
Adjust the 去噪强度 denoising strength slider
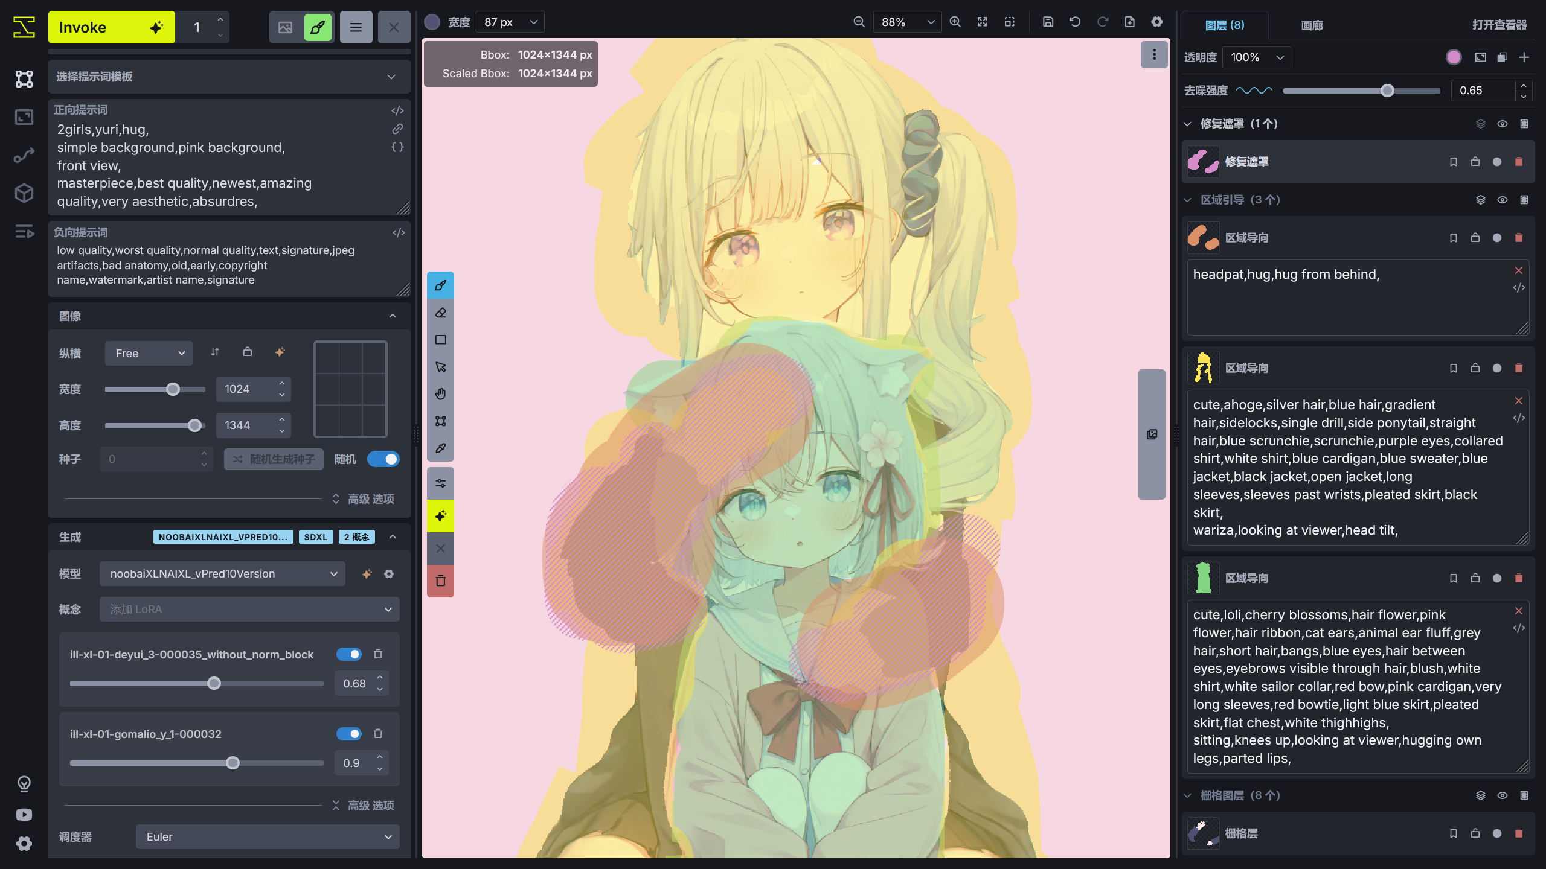[x=1387, y=91]
